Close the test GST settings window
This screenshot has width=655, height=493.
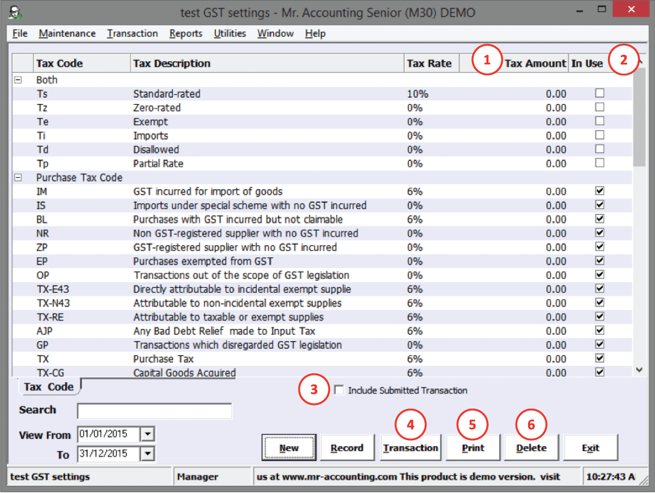pos(630,9)
